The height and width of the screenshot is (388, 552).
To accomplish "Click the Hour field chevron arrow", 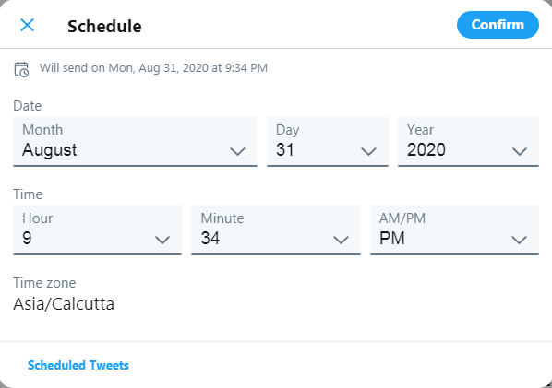I will tap(162, 240).
